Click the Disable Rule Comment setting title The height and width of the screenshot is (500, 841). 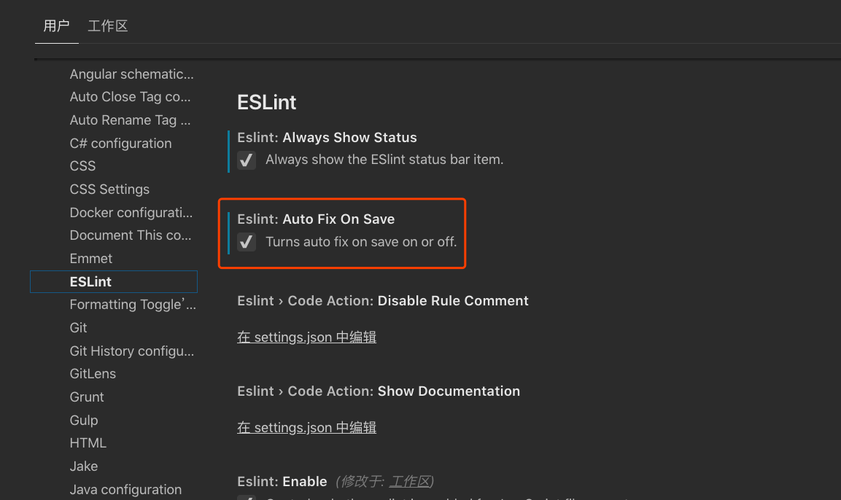(383, 300)
